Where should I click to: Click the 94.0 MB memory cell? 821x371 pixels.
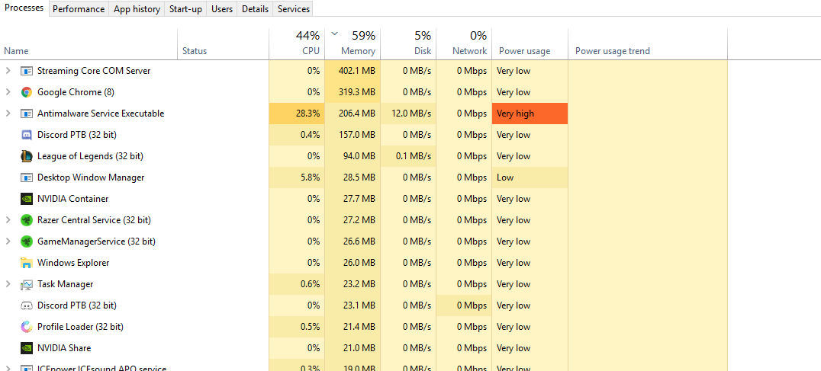[353, 155]
